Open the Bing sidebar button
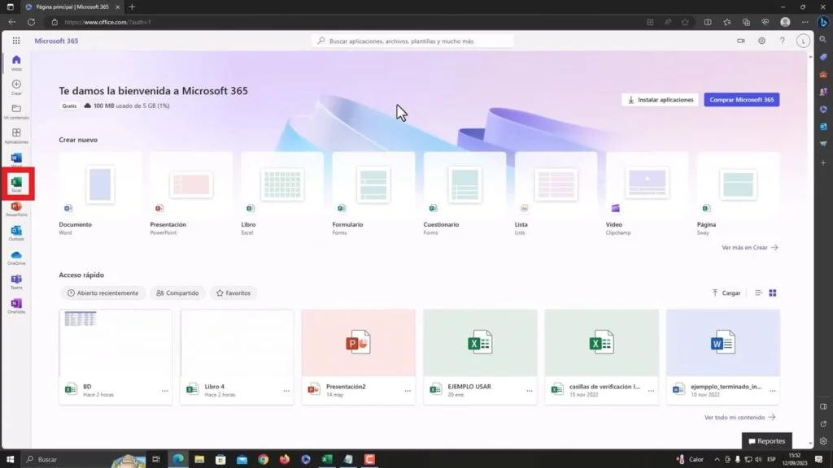 823,22
